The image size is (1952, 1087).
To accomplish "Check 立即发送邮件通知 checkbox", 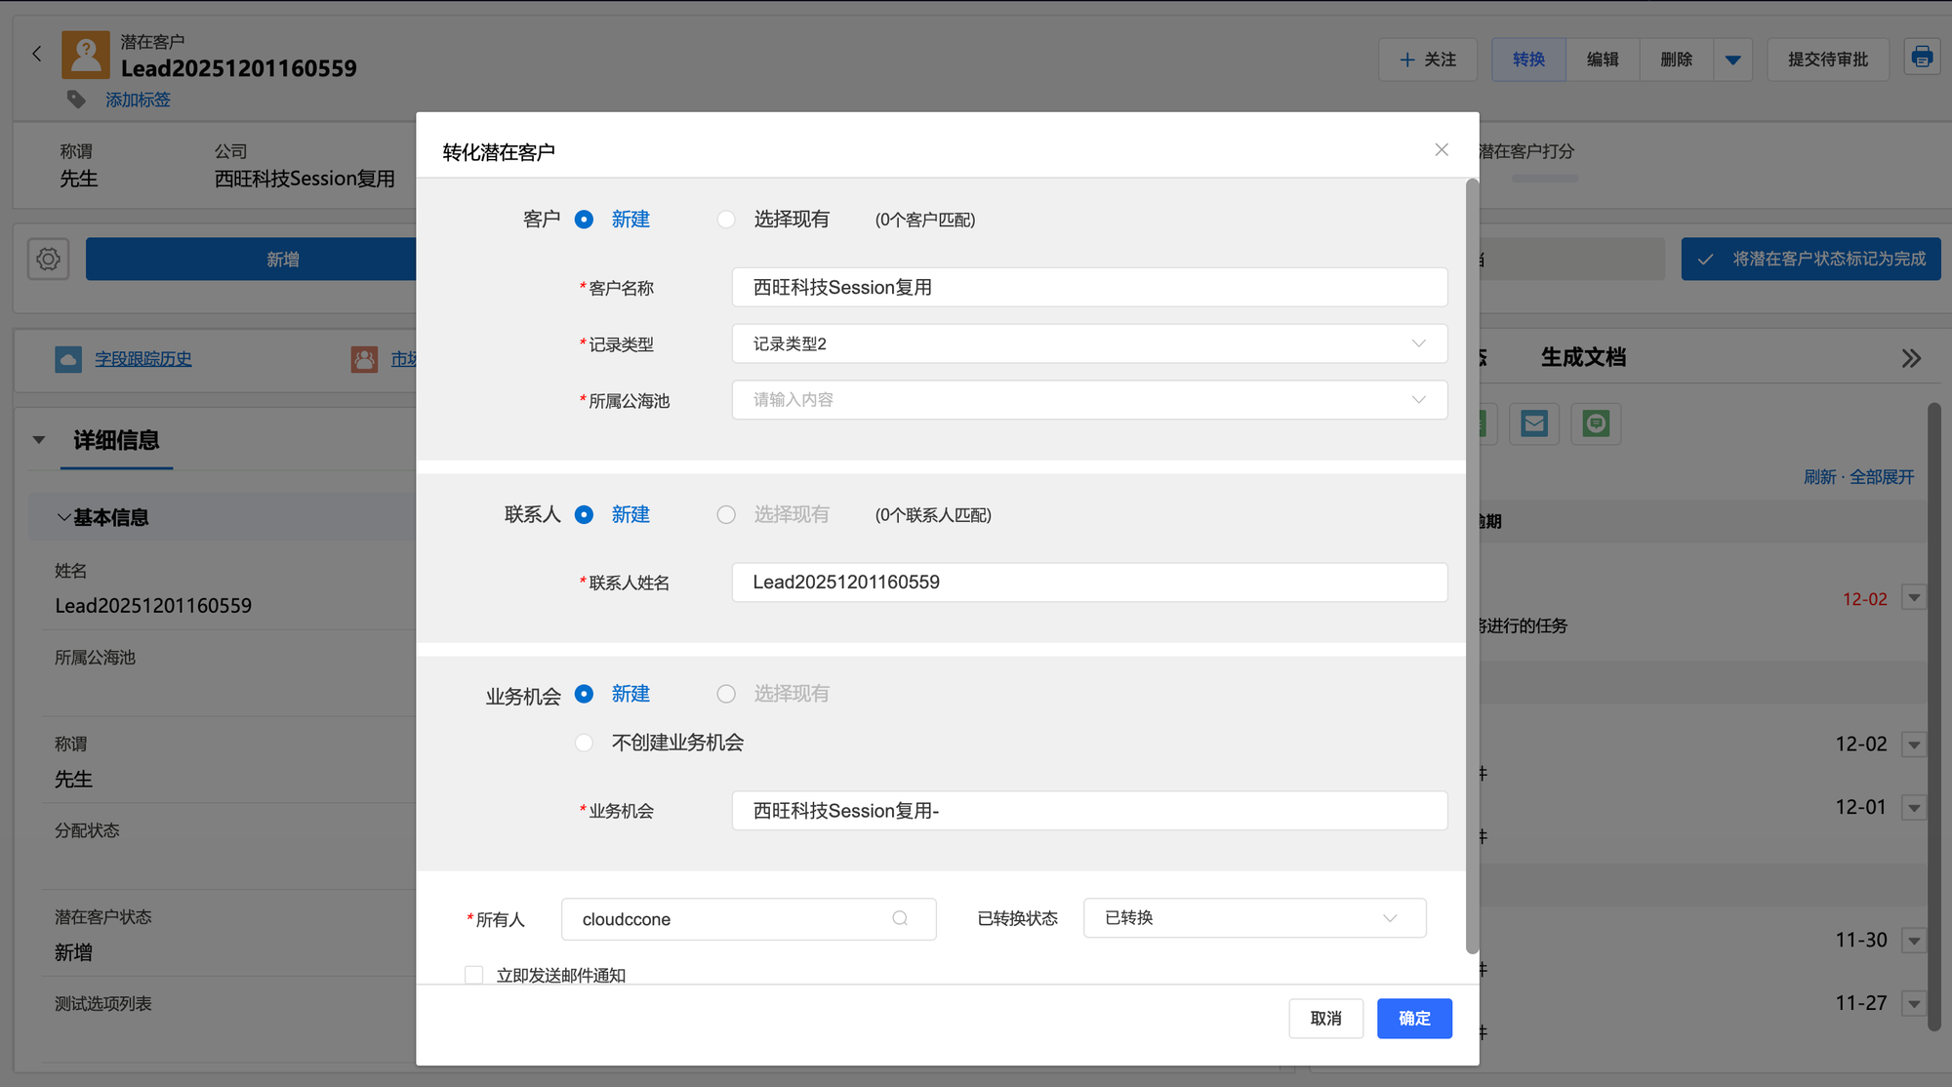I will coord(474,975).
